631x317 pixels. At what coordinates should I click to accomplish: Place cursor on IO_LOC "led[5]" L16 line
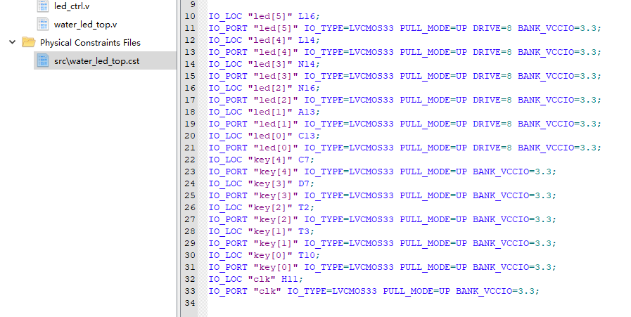point(264,16)
